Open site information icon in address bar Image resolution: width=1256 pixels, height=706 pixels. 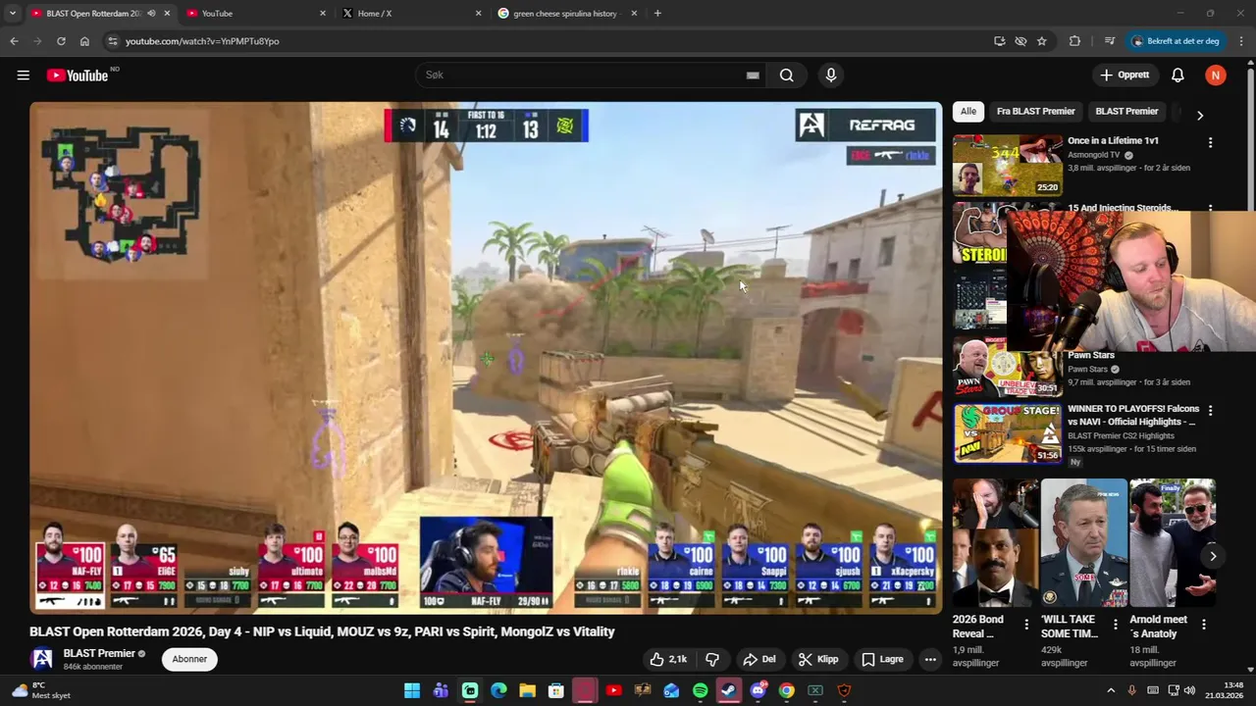point(113,41)
